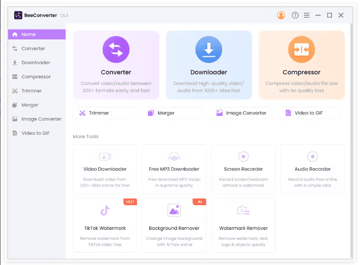The image size is (360, 265).
Task: Click the sidebar Compressor icon
Action: click(15, 77)
